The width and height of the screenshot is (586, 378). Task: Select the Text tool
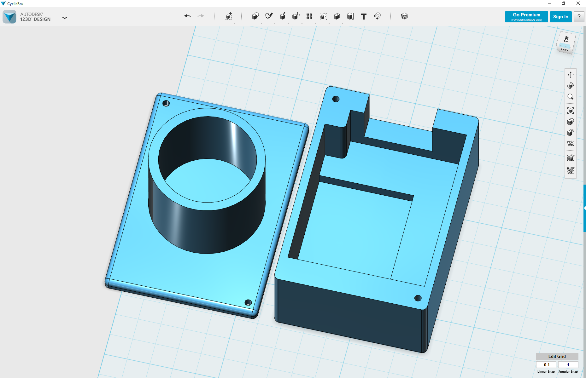pos(364,16)
